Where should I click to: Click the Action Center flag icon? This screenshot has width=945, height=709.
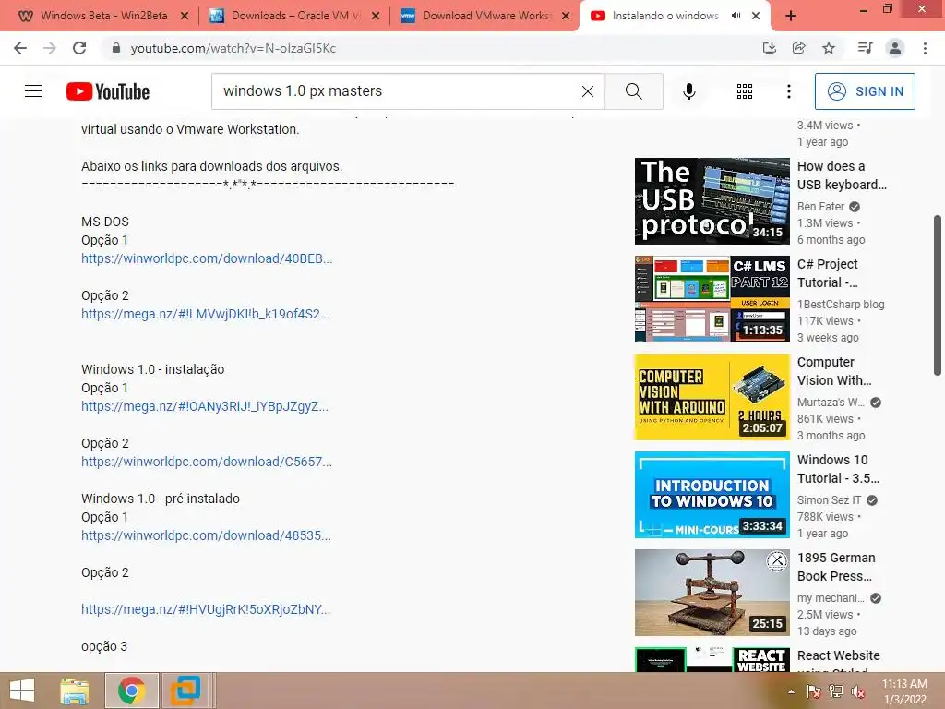(x=813, y=691)
